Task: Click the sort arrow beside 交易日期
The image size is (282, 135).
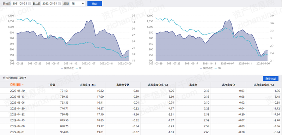Action: (x=23, y=85)
